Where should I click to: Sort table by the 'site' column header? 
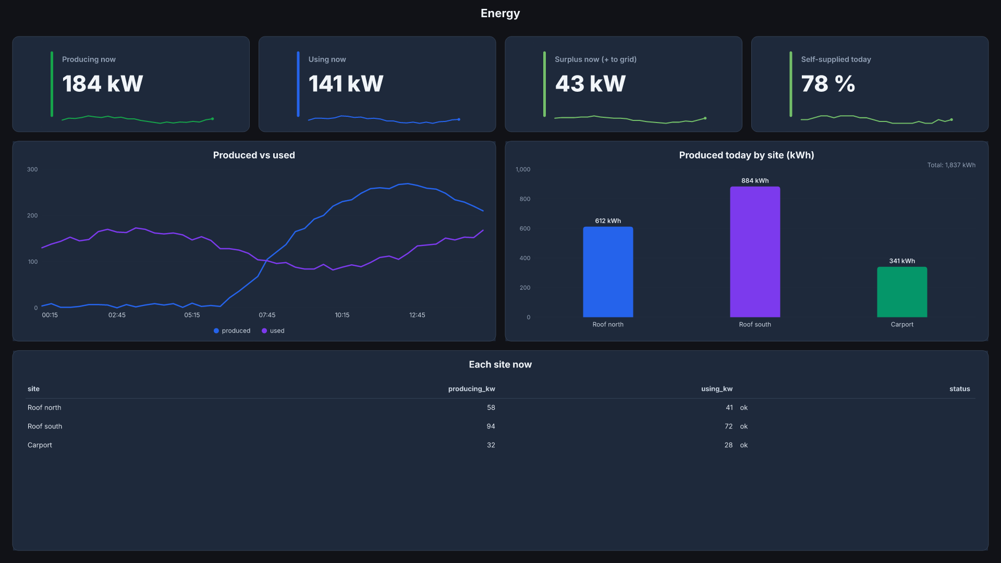click(x=33, y=389)
